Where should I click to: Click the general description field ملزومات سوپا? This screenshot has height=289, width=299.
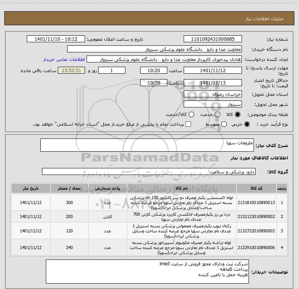(147, 145)
